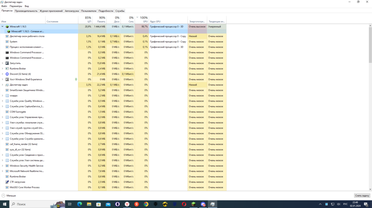
Task: Open the Windows Start menu
Action: (4, 204)
